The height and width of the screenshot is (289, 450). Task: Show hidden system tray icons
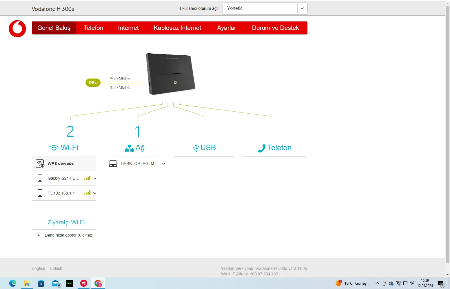[377, 283]
